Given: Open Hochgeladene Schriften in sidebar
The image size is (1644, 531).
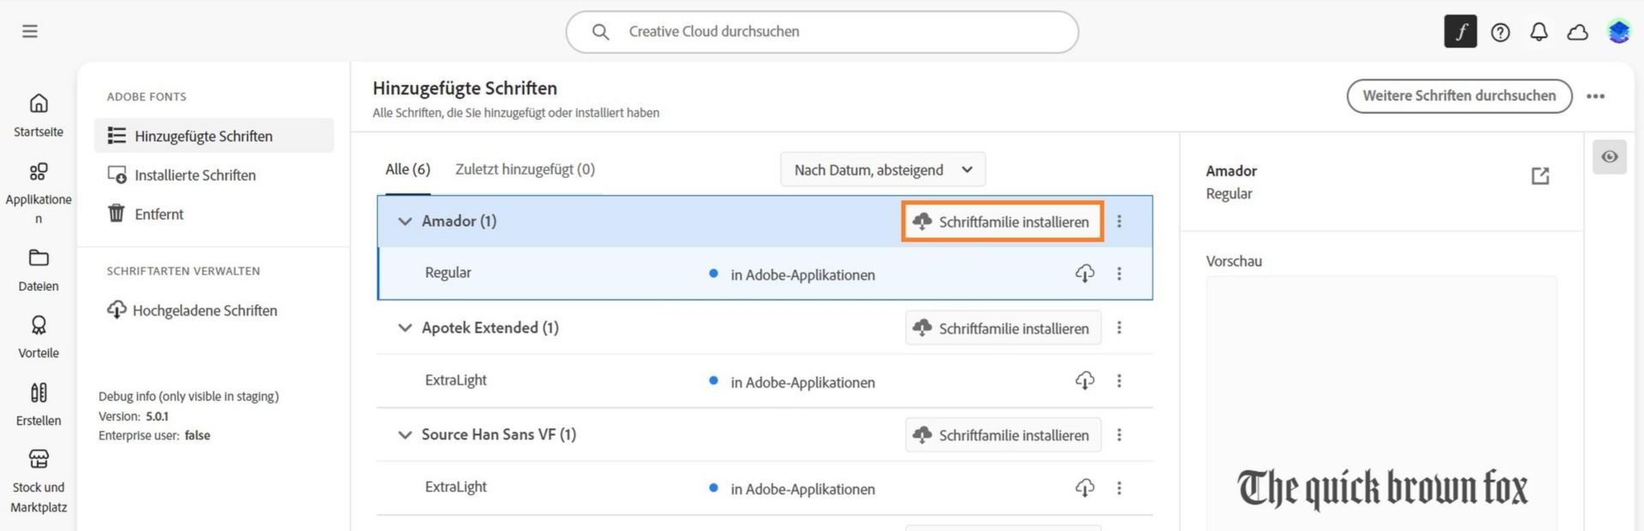Looking at the screenshot, I should (192, 310).
